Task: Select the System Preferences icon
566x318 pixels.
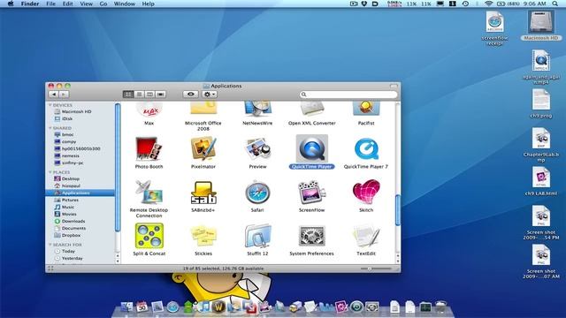Action: pyautogui.click(x=312, y=236)
